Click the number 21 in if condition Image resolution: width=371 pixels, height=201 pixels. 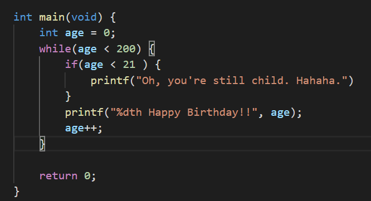click(x=129, y=65)
